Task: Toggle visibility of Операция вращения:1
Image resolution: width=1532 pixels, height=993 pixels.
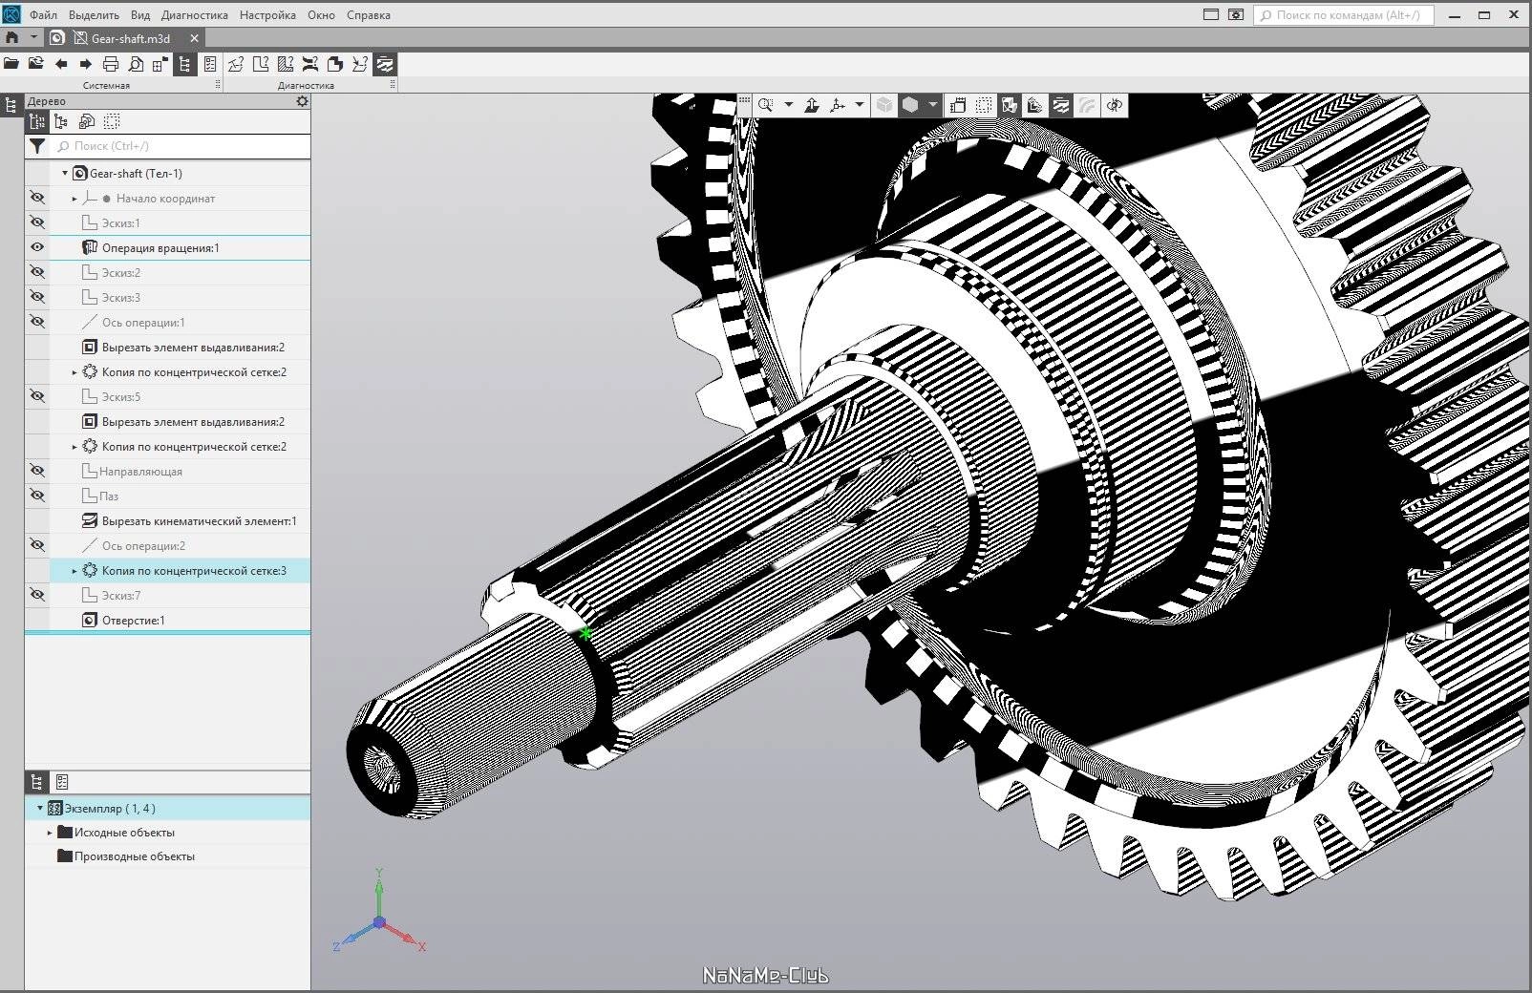Action: pyautogui.click(x=37, y=247)
